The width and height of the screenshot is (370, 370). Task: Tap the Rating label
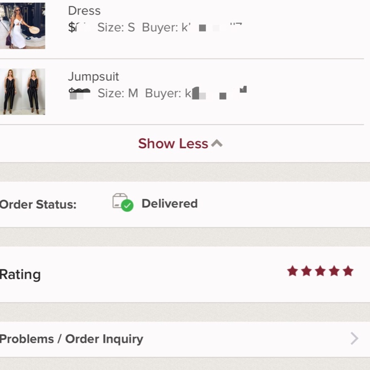pos(20,275)
